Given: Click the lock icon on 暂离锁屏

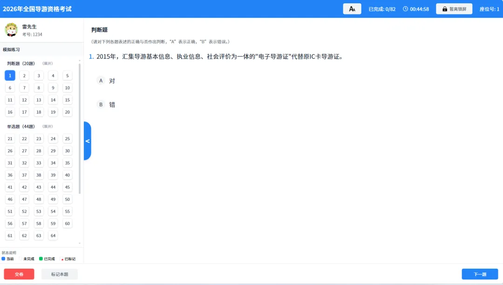Looking at the screenshot, I should (445, 9).
